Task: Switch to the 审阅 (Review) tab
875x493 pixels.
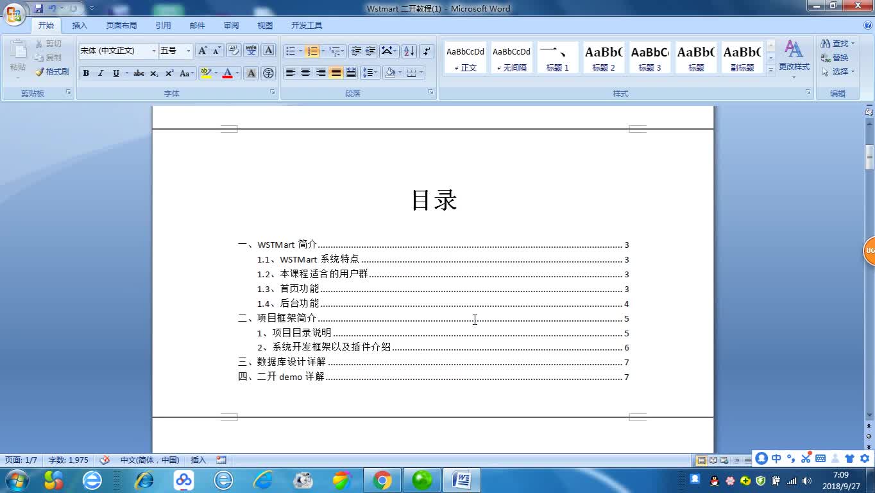Action: pyautogui.click(x=231, y=26)
